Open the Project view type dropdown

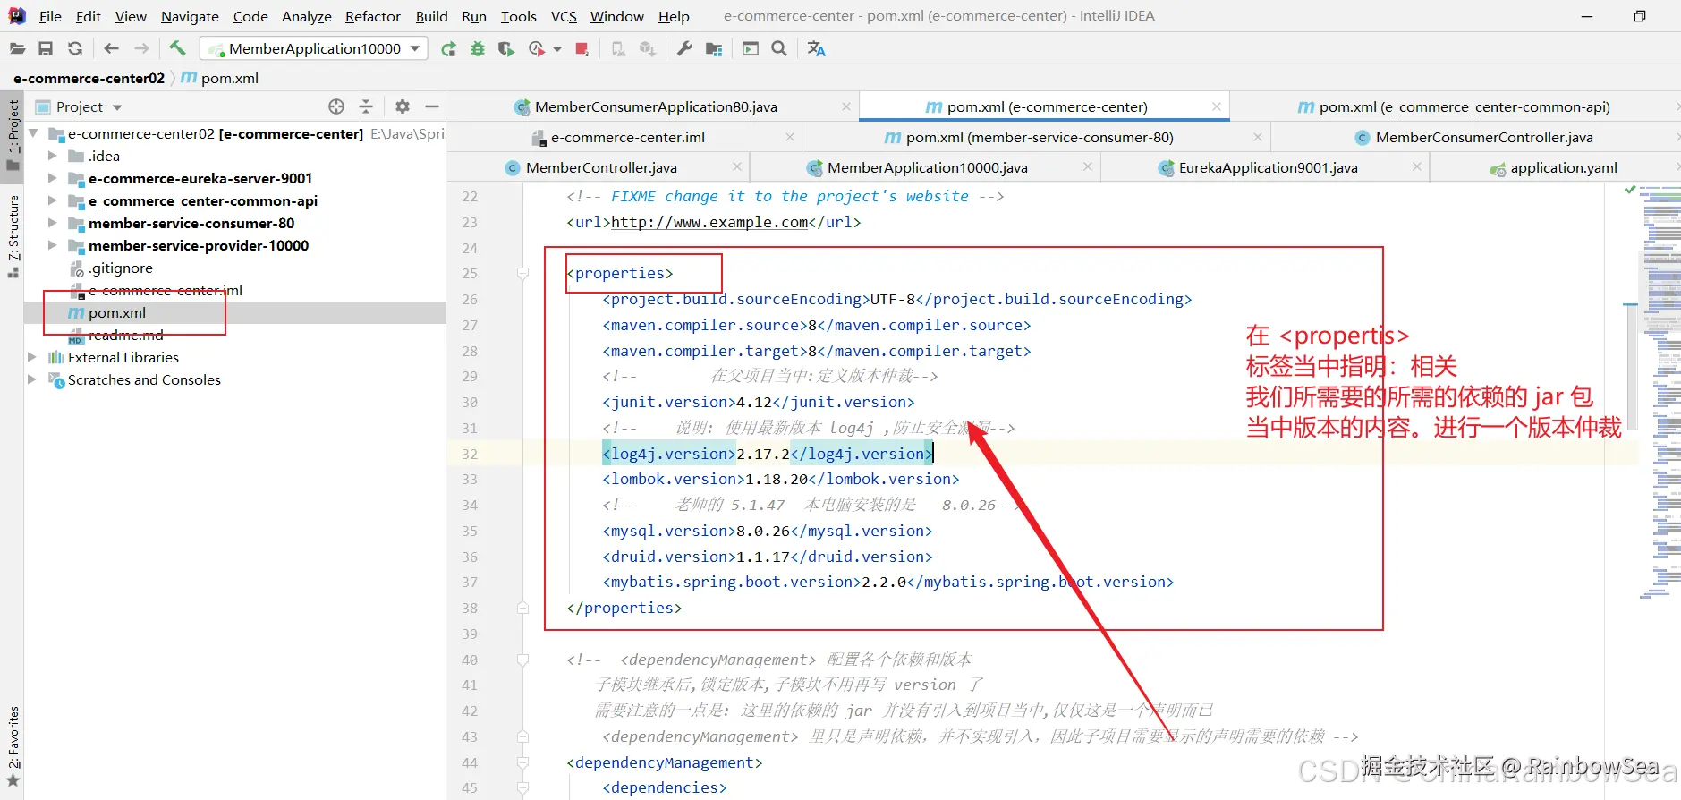pyautogui.click(x=117, y=107)
